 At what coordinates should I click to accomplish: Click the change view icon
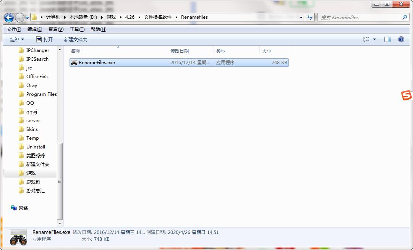[366, 39]
